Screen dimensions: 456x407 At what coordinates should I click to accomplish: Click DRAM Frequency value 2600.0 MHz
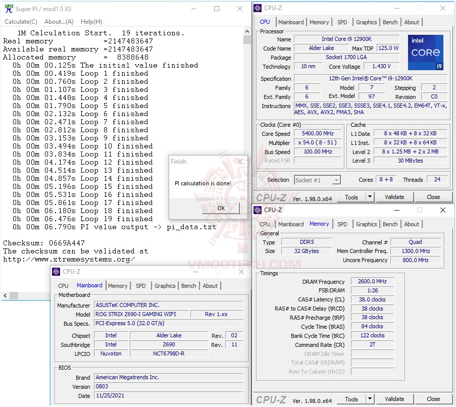[x=372, y=281]
